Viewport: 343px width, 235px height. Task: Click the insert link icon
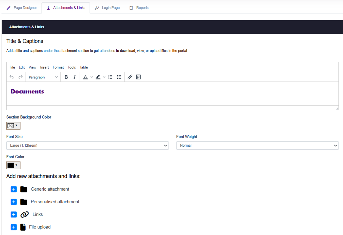130,77
